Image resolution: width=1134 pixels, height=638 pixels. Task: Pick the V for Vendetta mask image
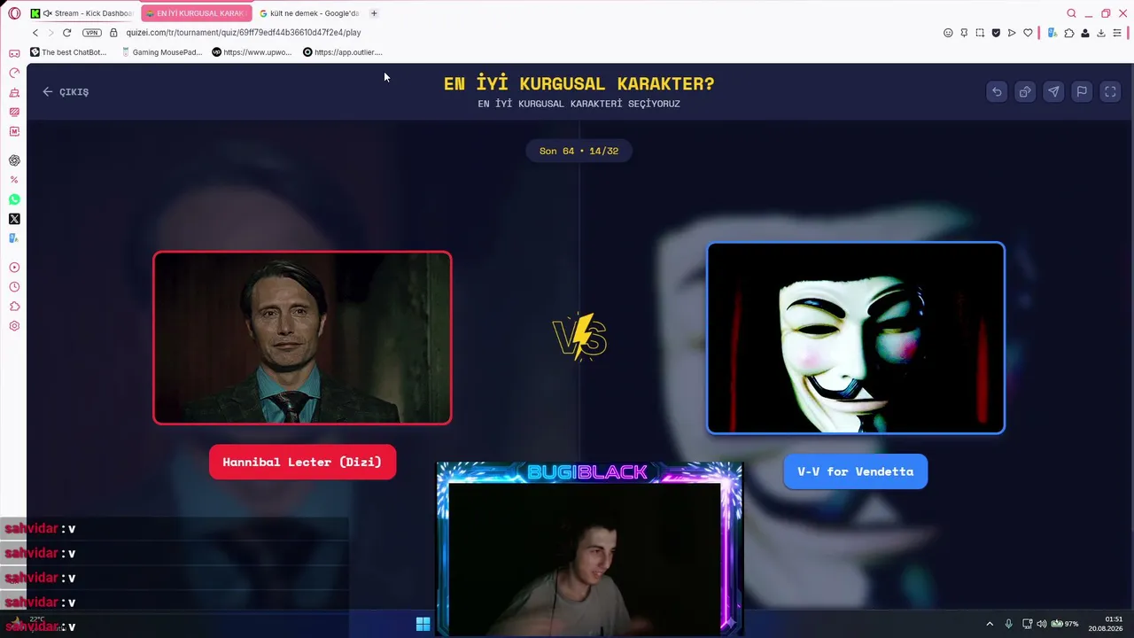[x=856, y=338]
